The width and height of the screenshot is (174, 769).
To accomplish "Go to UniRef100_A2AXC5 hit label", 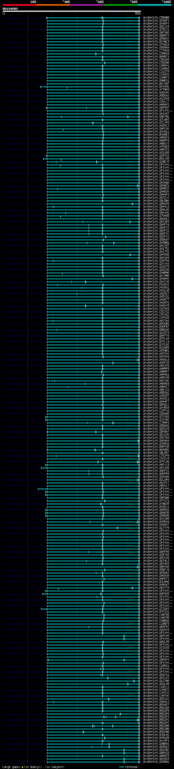I will pos(156,630).
